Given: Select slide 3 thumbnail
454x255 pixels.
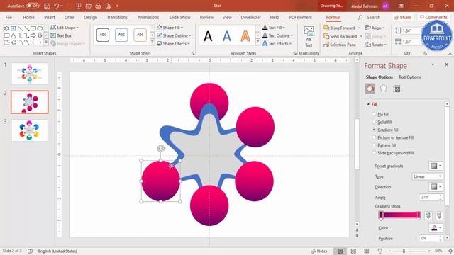Looking at the screenshot, I should (30, 130).
